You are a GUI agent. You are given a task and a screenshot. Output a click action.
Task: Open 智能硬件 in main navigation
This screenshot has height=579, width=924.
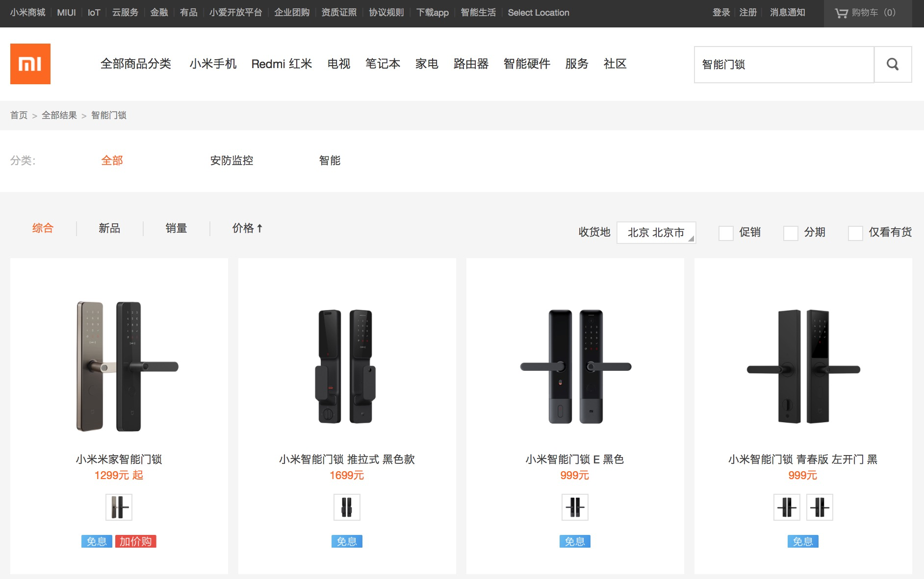(527, 64)
